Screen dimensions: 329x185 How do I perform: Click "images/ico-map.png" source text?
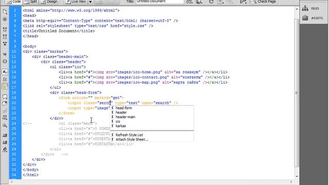point(137,82)
